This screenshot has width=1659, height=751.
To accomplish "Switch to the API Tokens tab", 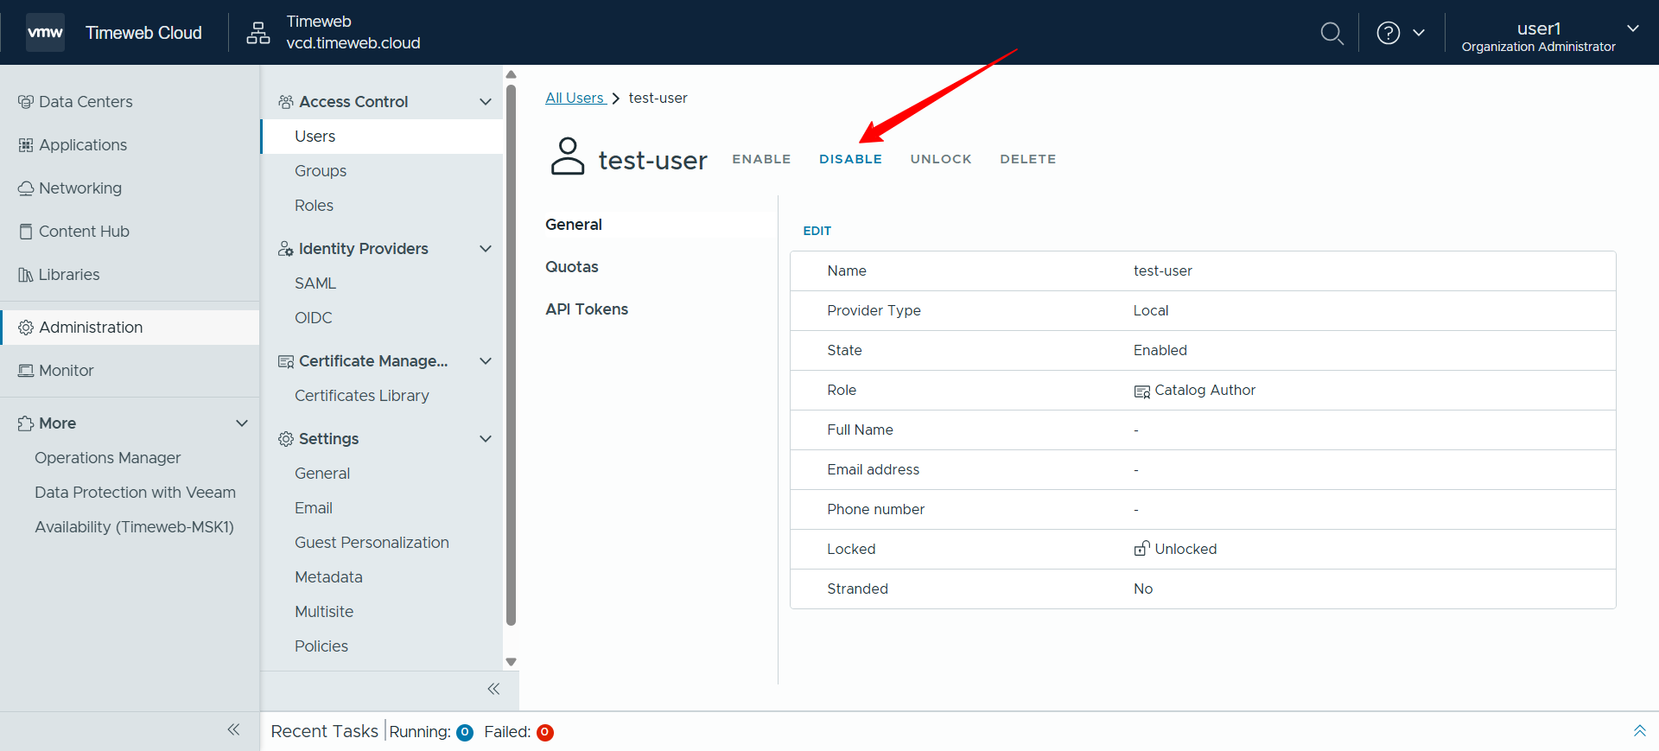I will (587, 309).
